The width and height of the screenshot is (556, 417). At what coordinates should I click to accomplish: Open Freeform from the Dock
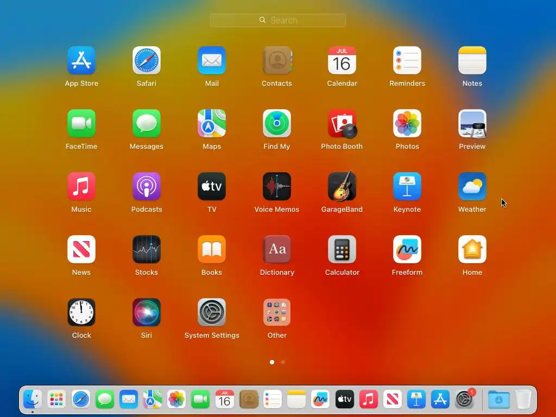coord(320,399)
